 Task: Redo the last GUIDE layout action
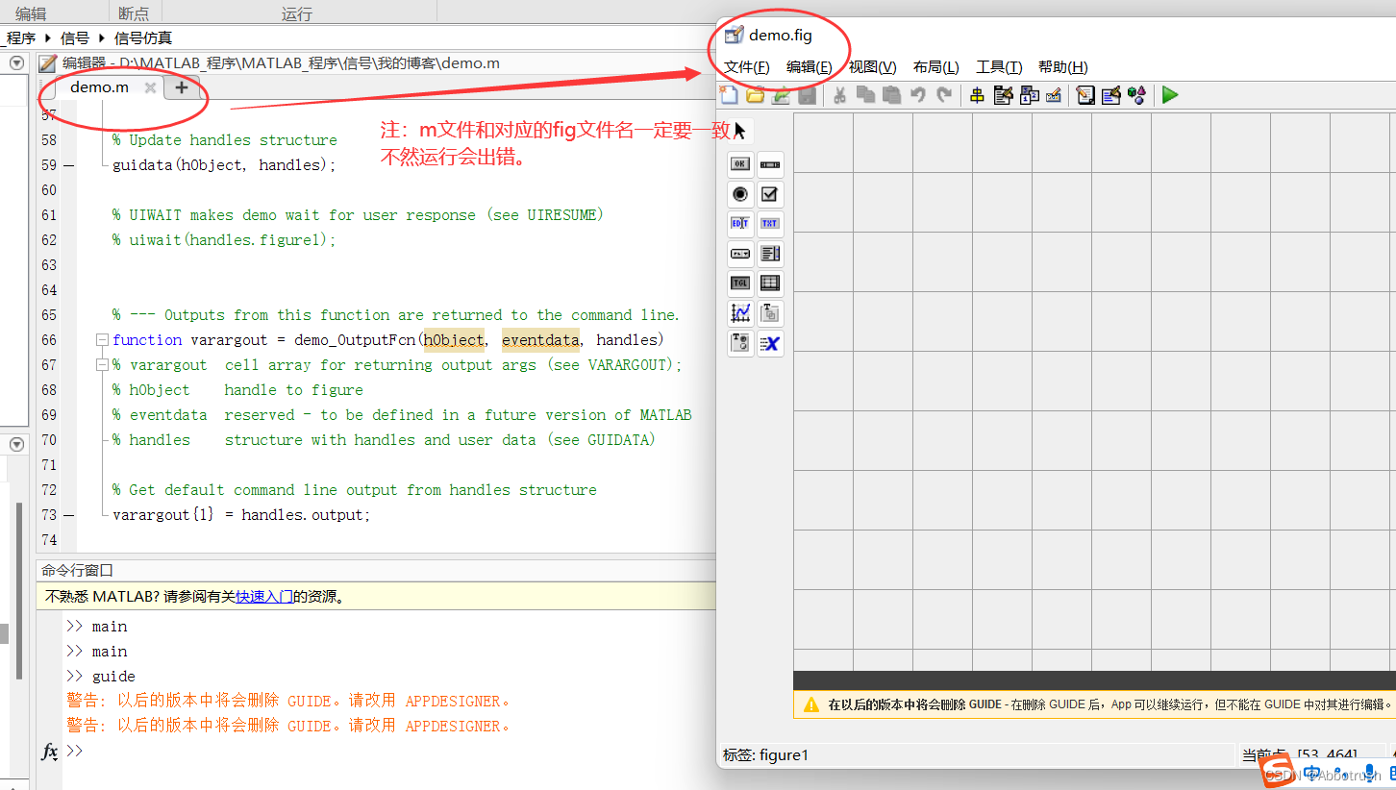[x=944, y=94]
